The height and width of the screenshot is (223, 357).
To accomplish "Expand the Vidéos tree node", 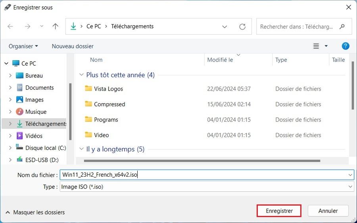I will (x=10, y=136).
